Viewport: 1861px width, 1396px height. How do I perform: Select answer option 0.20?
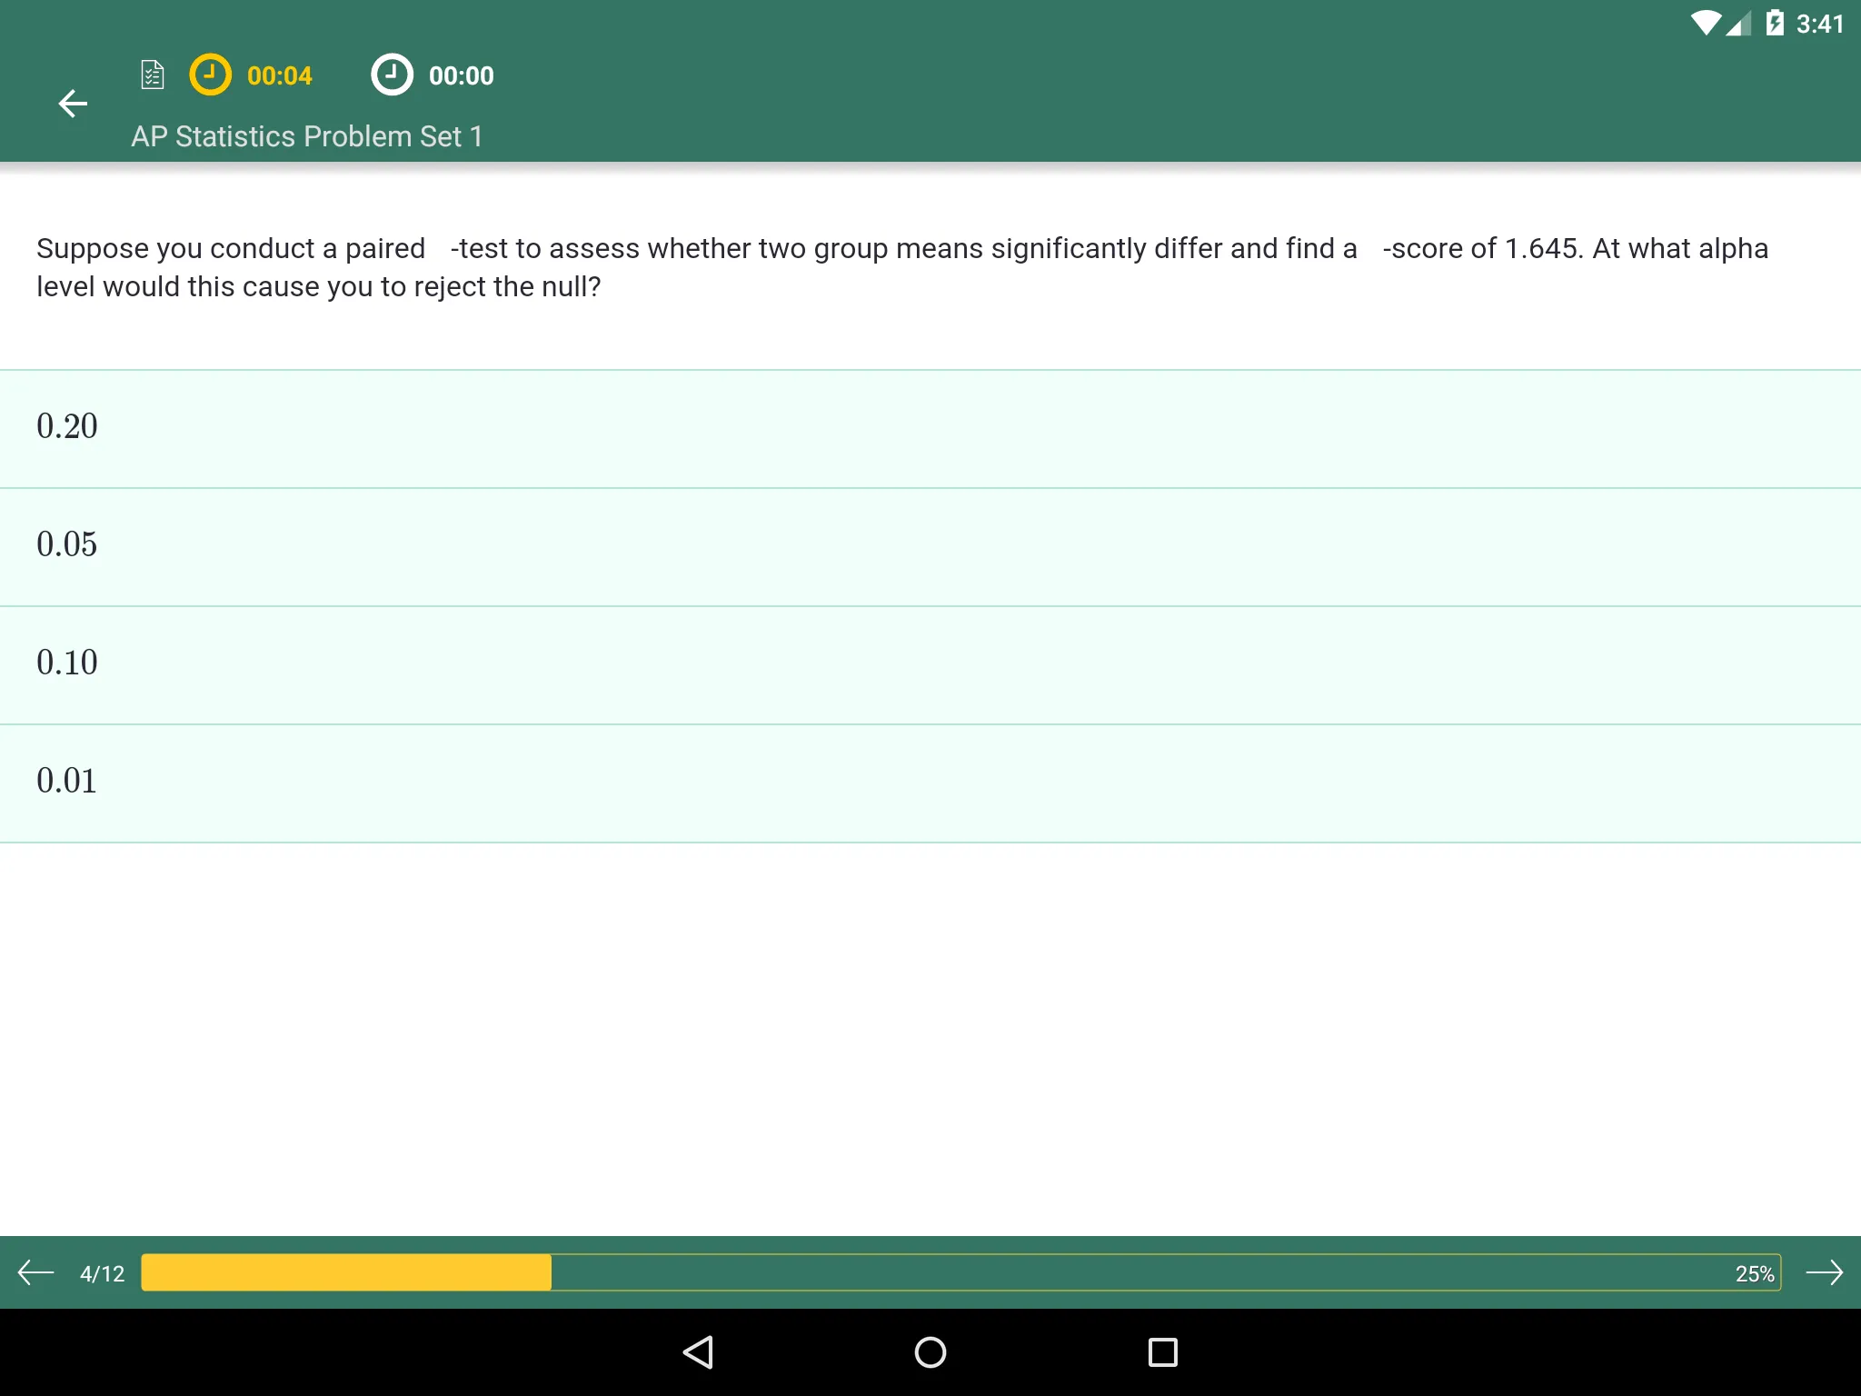coord(930,425)
